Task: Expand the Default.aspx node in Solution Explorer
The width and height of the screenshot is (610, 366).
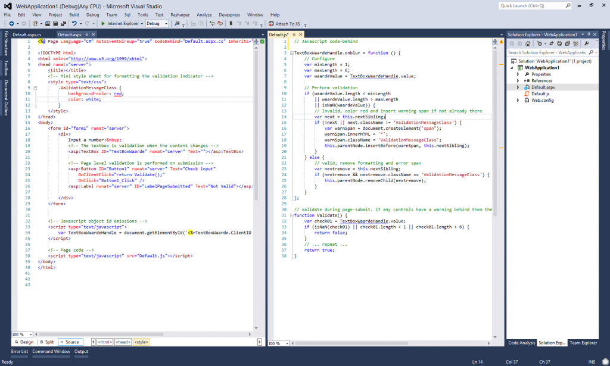Action: (518, 87)
